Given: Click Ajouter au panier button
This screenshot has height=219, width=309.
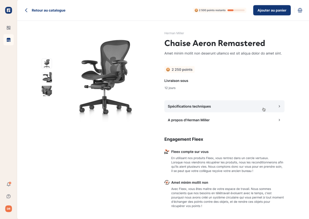Looking at the screenshot, I should (272, 10).
